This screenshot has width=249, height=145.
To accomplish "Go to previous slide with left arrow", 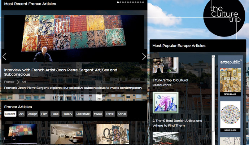I will tap(5, 57).
